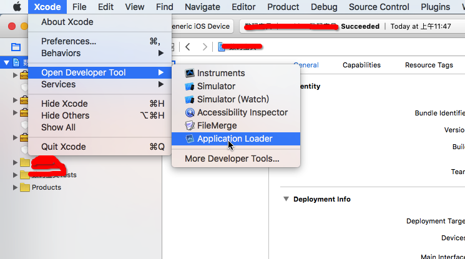This screenshot has width=465, height=259.
Task: Open the Apple menu
Action: click(17, 6)
